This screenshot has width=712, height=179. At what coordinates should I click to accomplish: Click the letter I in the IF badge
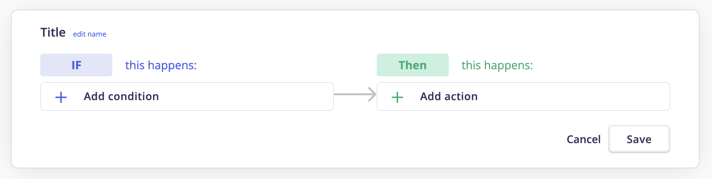click(x=73, y=65)
